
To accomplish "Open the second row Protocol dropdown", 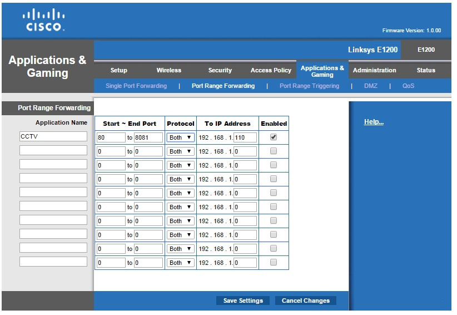I will click(181, 151).
